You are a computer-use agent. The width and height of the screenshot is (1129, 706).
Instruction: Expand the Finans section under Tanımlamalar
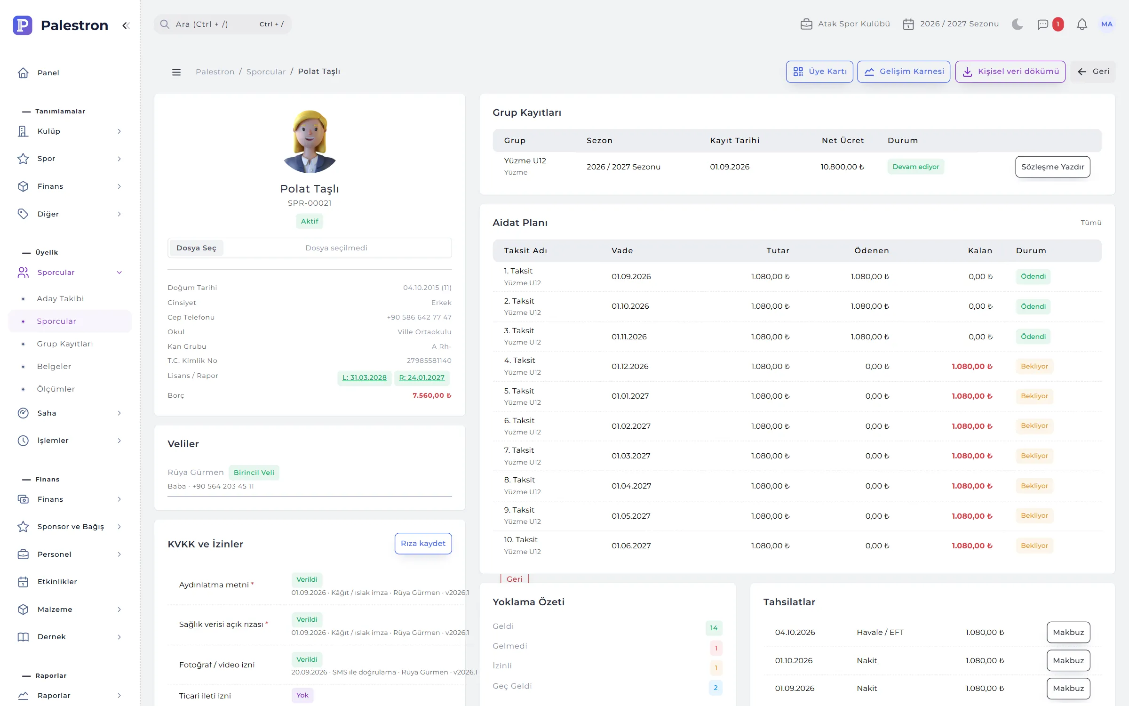pos(70,186)
